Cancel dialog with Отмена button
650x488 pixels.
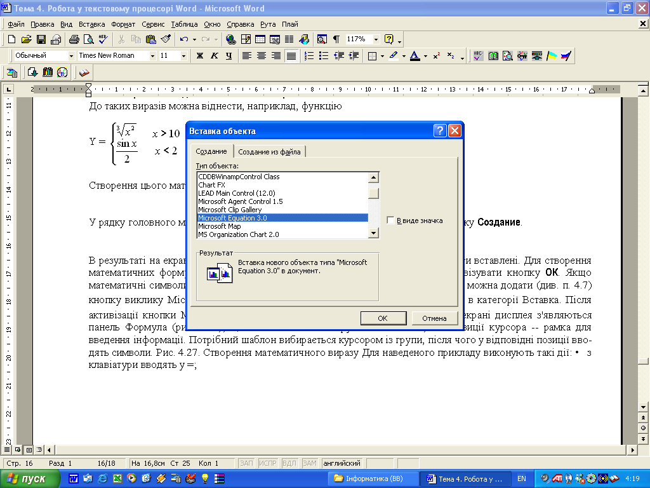tap(434, 318)
